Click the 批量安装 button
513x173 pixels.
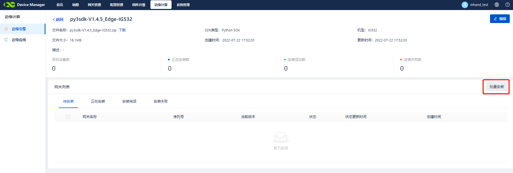[x=497, y=87]
